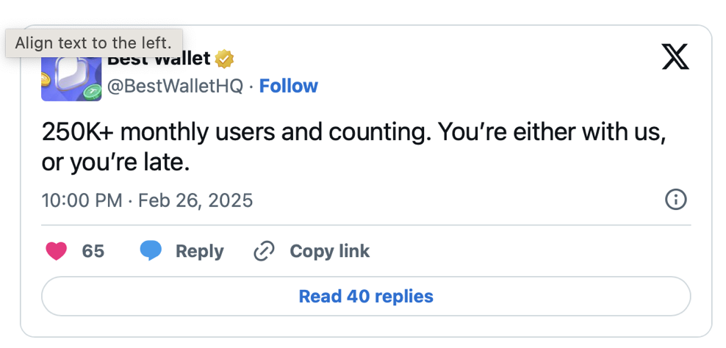Inspect the gold verified badge
Viewport: 726px width, 348px height.
[225, 59]
